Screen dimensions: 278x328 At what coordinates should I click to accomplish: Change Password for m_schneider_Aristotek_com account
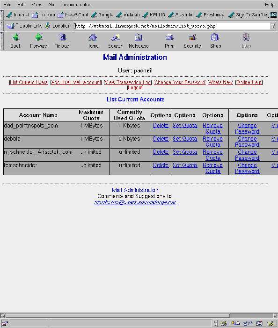tap(247, 155)
